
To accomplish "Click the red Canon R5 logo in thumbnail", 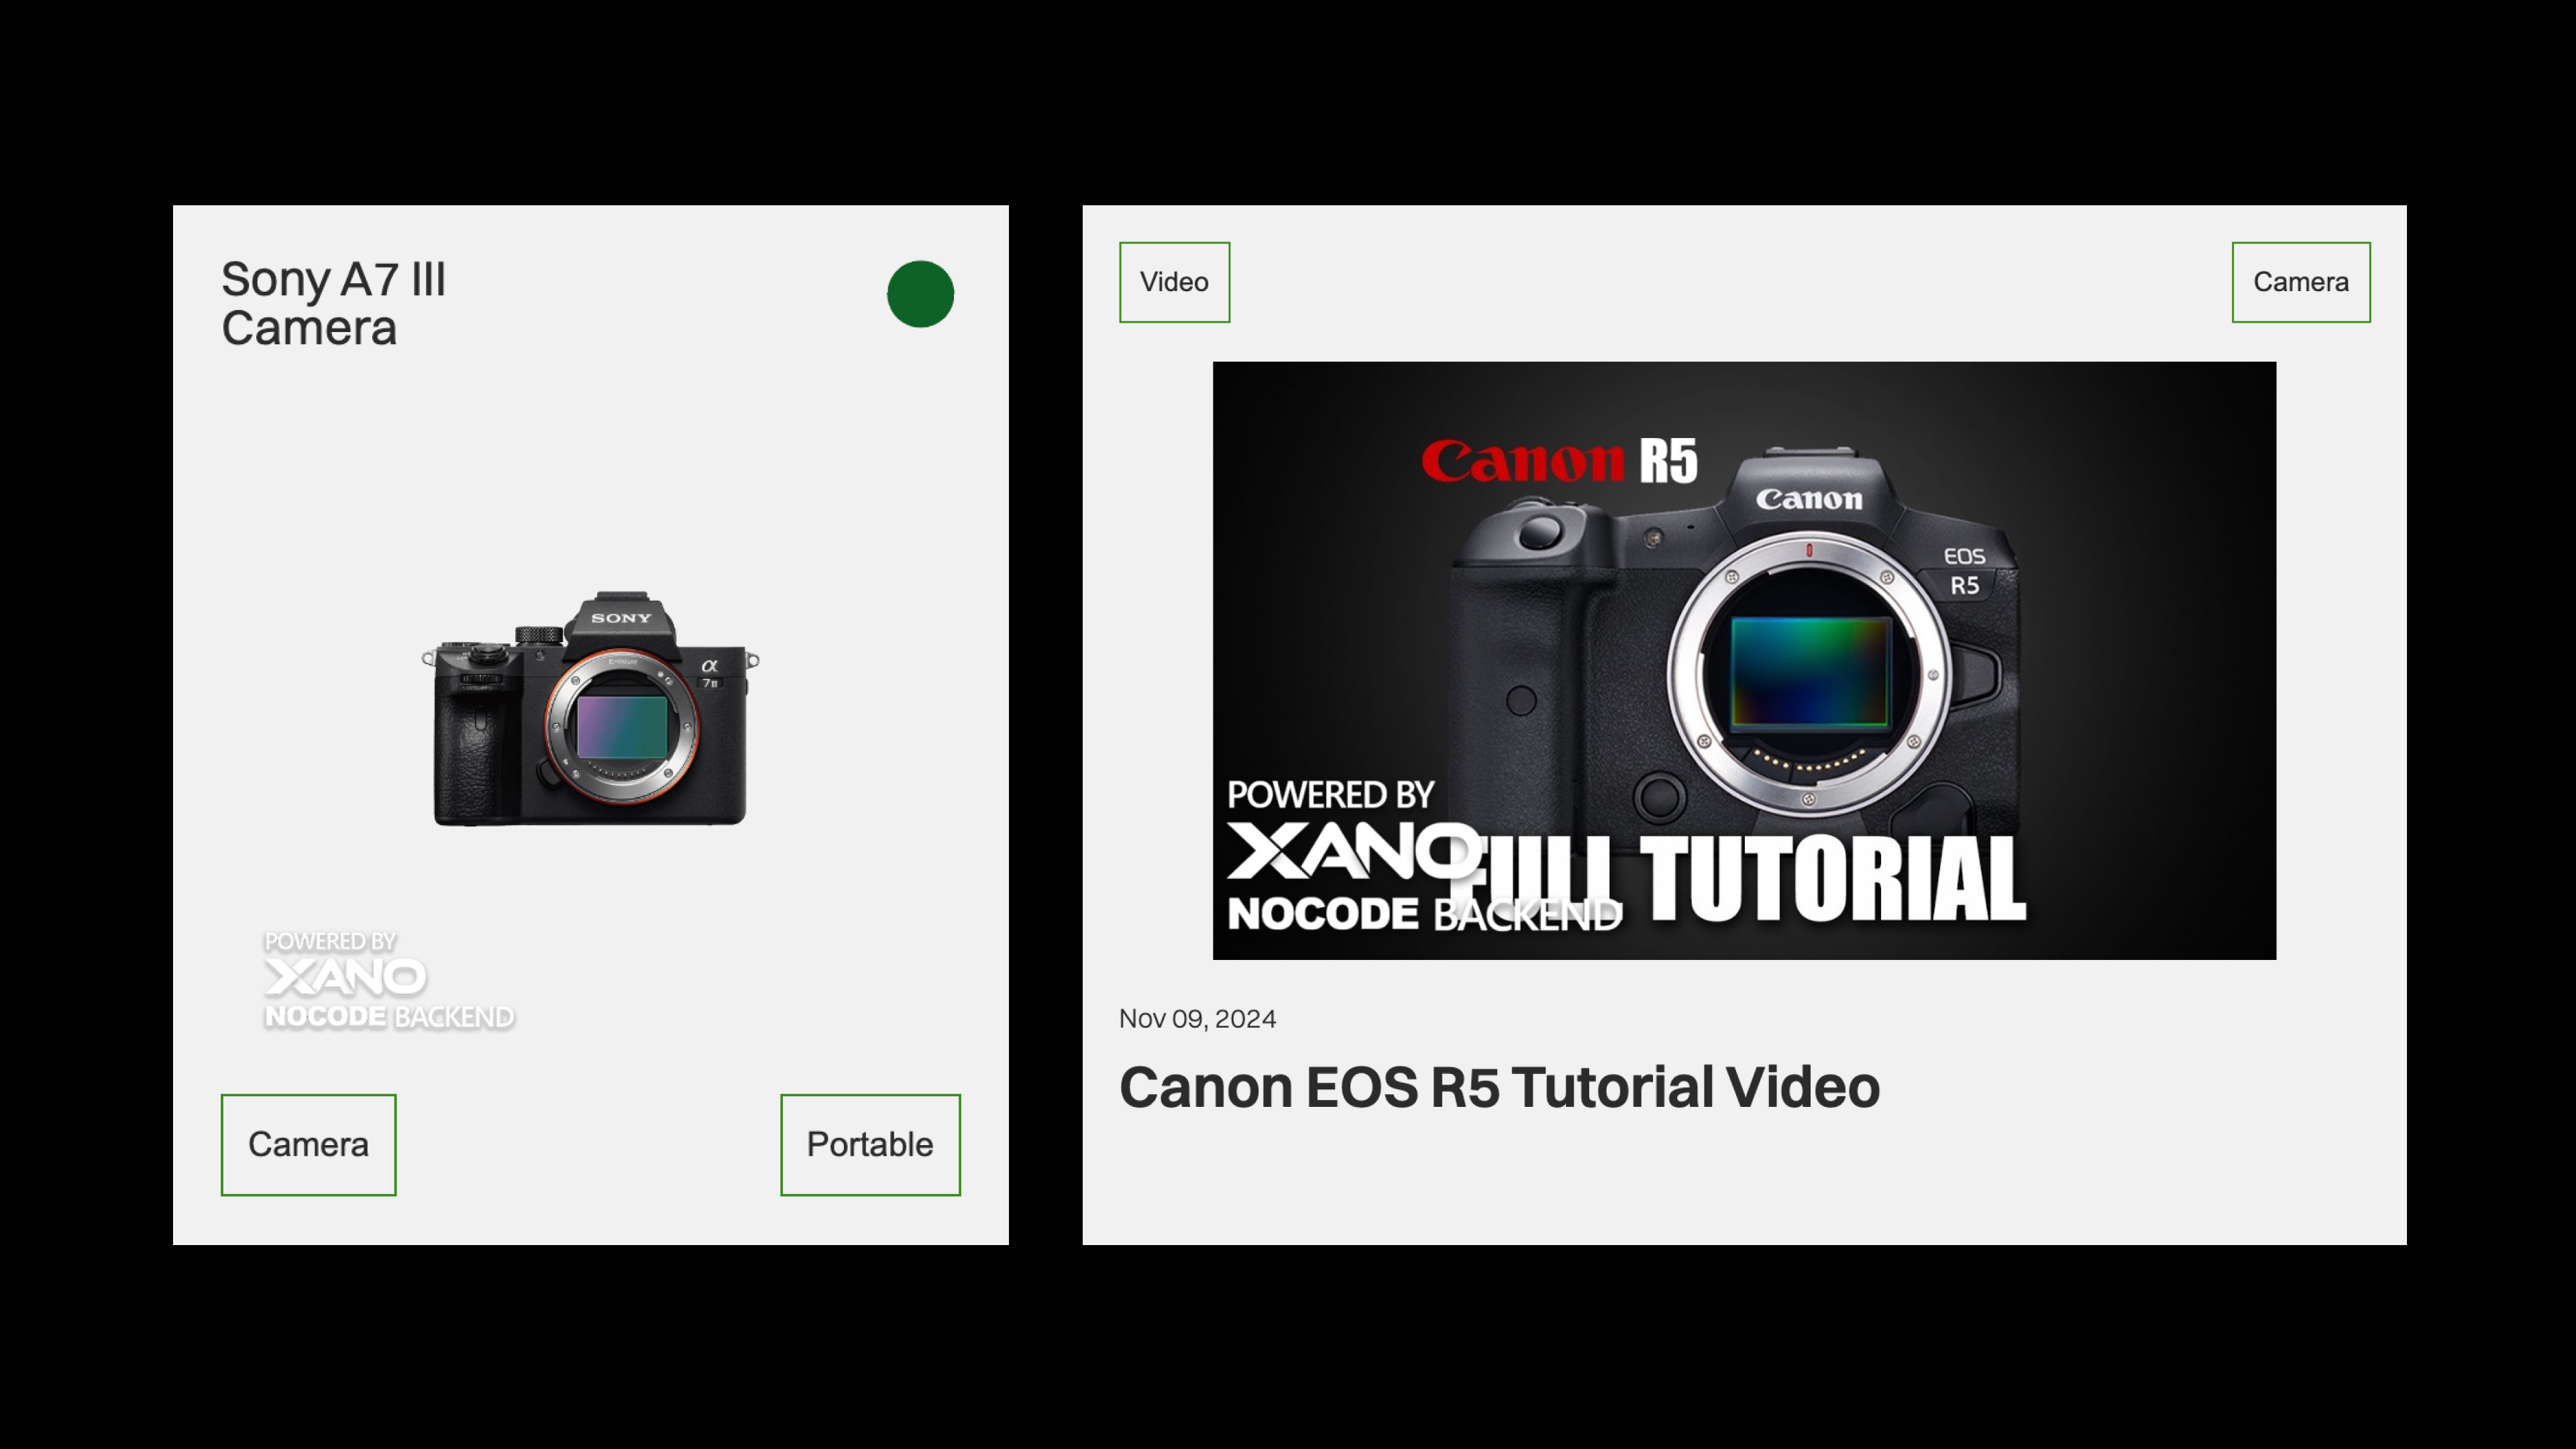I will (x=1558, y=462).
